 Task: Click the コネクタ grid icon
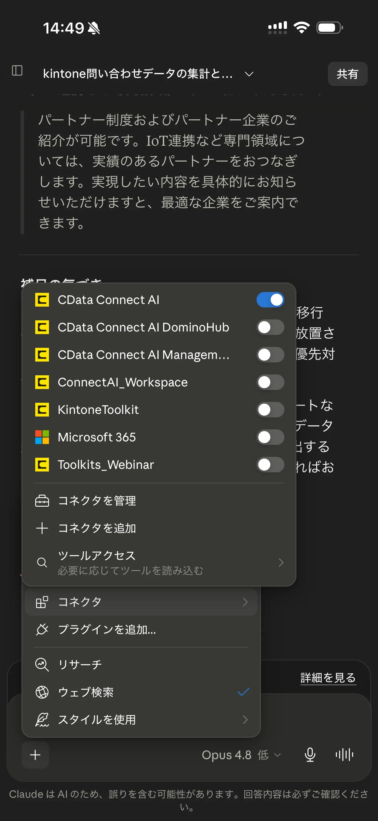(x=42, y=602)
